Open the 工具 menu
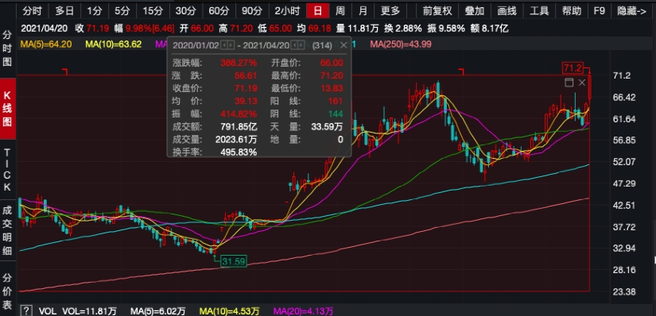This screenshot has width=656, height=316. (x=539, y=11)
